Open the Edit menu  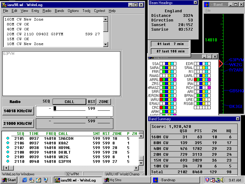[x=14, y=11]
